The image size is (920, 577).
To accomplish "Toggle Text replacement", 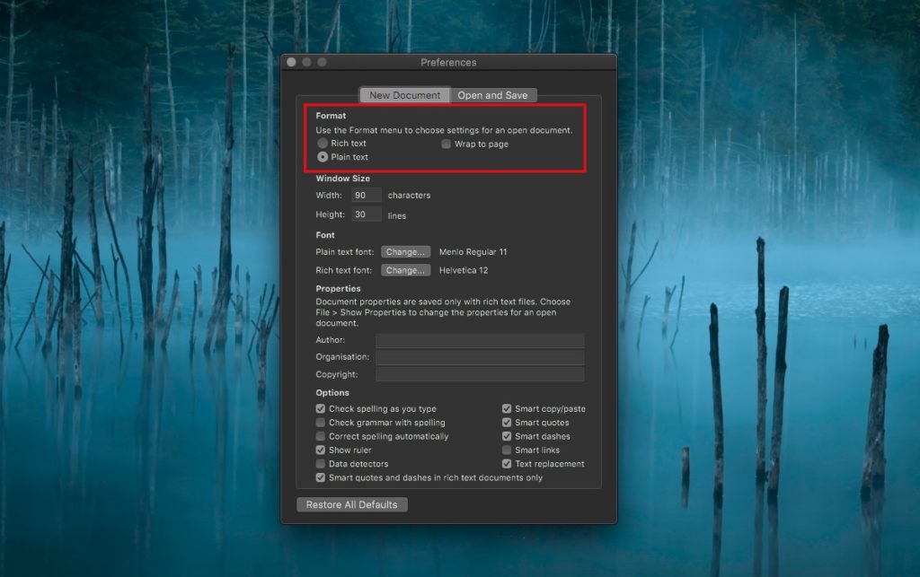I will (x=508, y=464).
